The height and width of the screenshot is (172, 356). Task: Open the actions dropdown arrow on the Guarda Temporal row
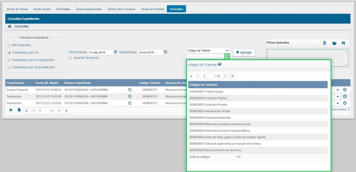pyautogui.click(x=338, y=89)
